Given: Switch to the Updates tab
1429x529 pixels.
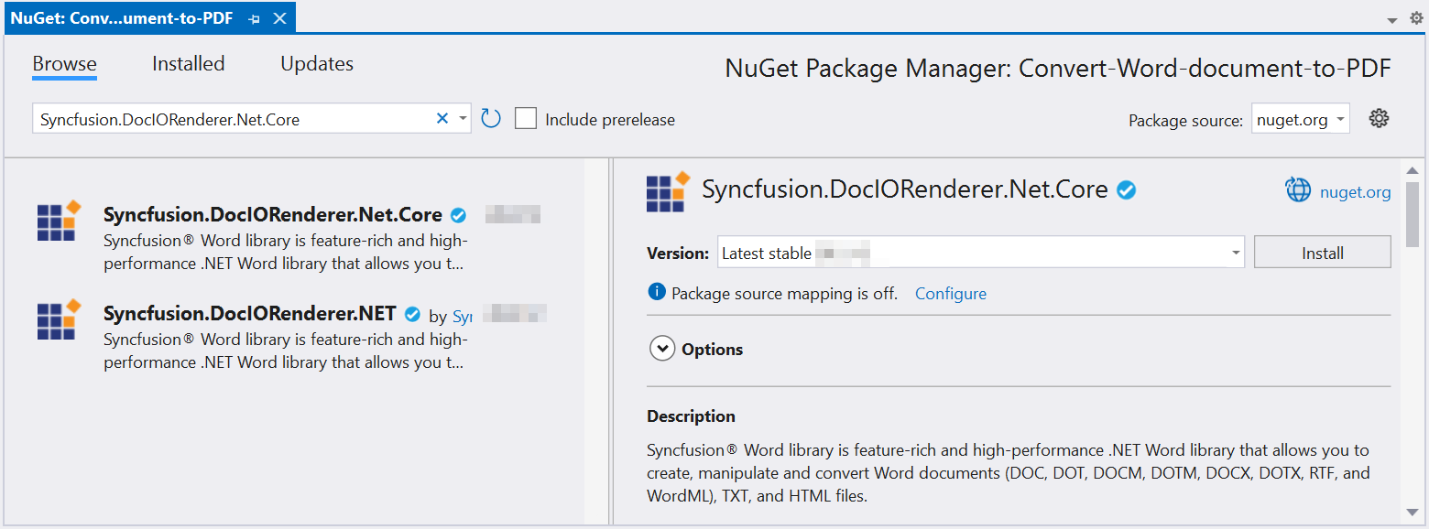Looking at the screenshot, I should pyautogui.click(x=317, y=64).
